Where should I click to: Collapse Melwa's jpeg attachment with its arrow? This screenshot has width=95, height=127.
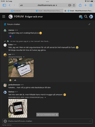point(45,98)
